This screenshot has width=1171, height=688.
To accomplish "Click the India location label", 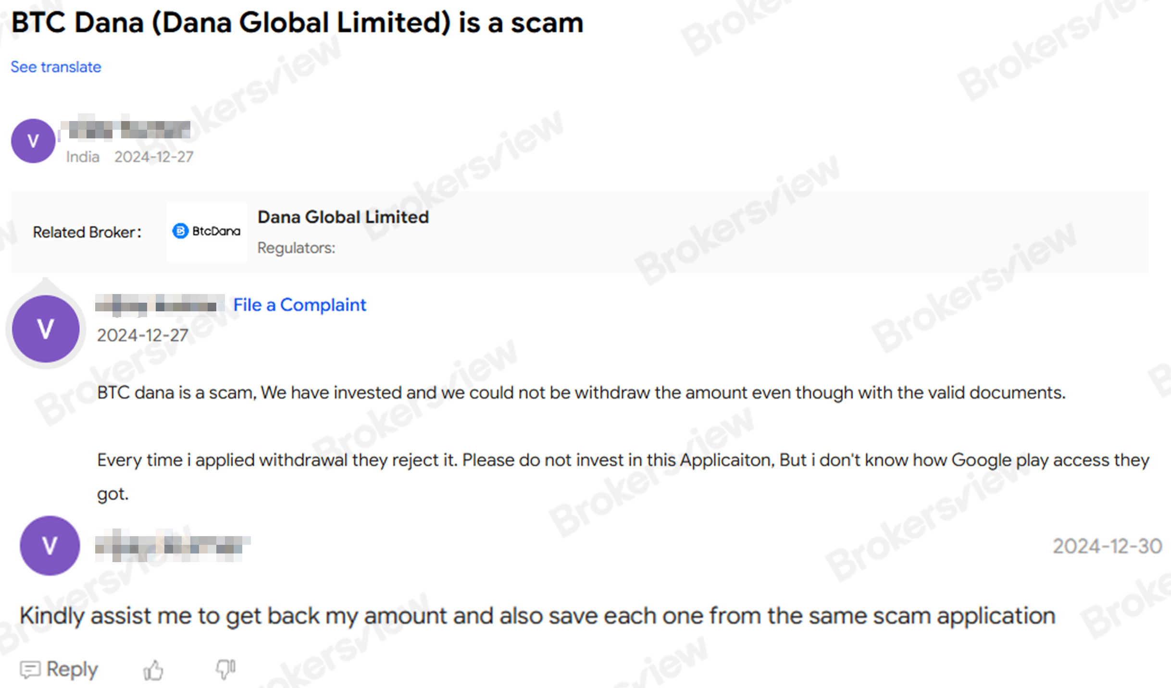I will pos(82,157).
